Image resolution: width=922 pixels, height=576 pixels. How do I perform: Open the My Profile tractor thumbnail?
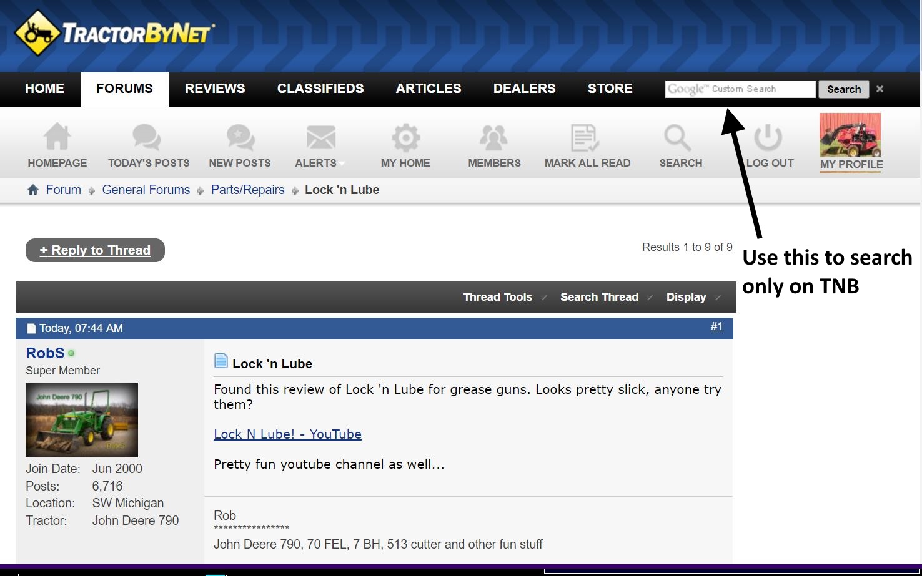click(850, 135)
